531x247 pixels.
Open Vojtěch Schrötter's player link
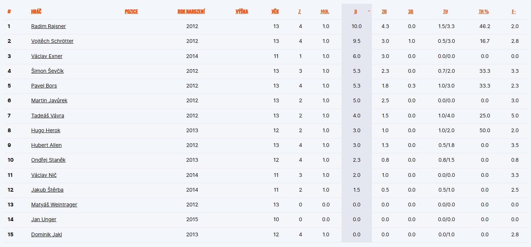click(x=52, y=41)
